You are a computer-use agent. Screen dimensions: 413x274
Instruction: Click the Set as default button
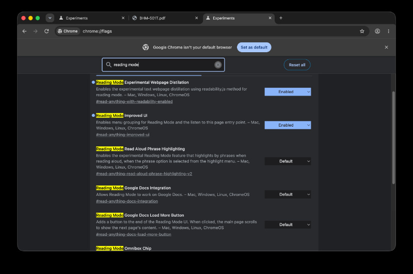click(x=254, y=47)
